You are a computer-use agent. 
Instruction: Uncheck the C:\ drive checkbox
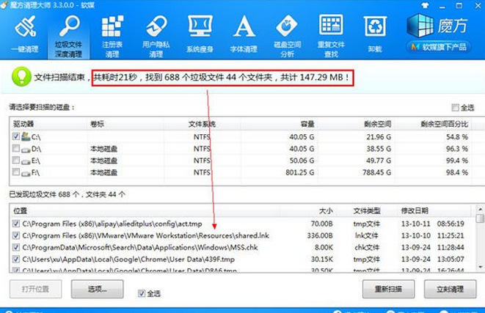pos(16,136)
